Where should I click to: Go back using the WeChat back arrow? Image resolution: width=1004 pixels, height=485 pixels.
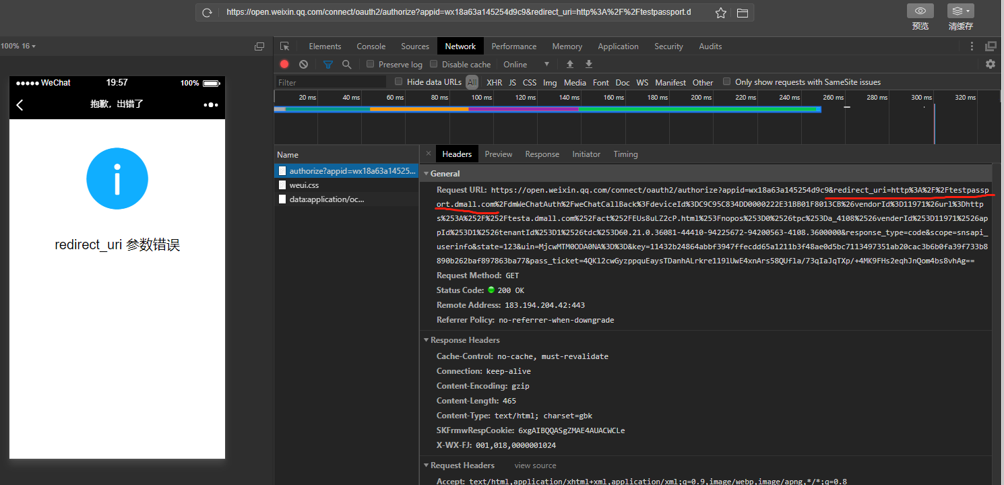click(20, 104)
